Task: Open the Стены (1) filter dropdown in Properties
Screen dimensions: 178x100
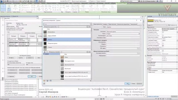Action: point(157,25)
